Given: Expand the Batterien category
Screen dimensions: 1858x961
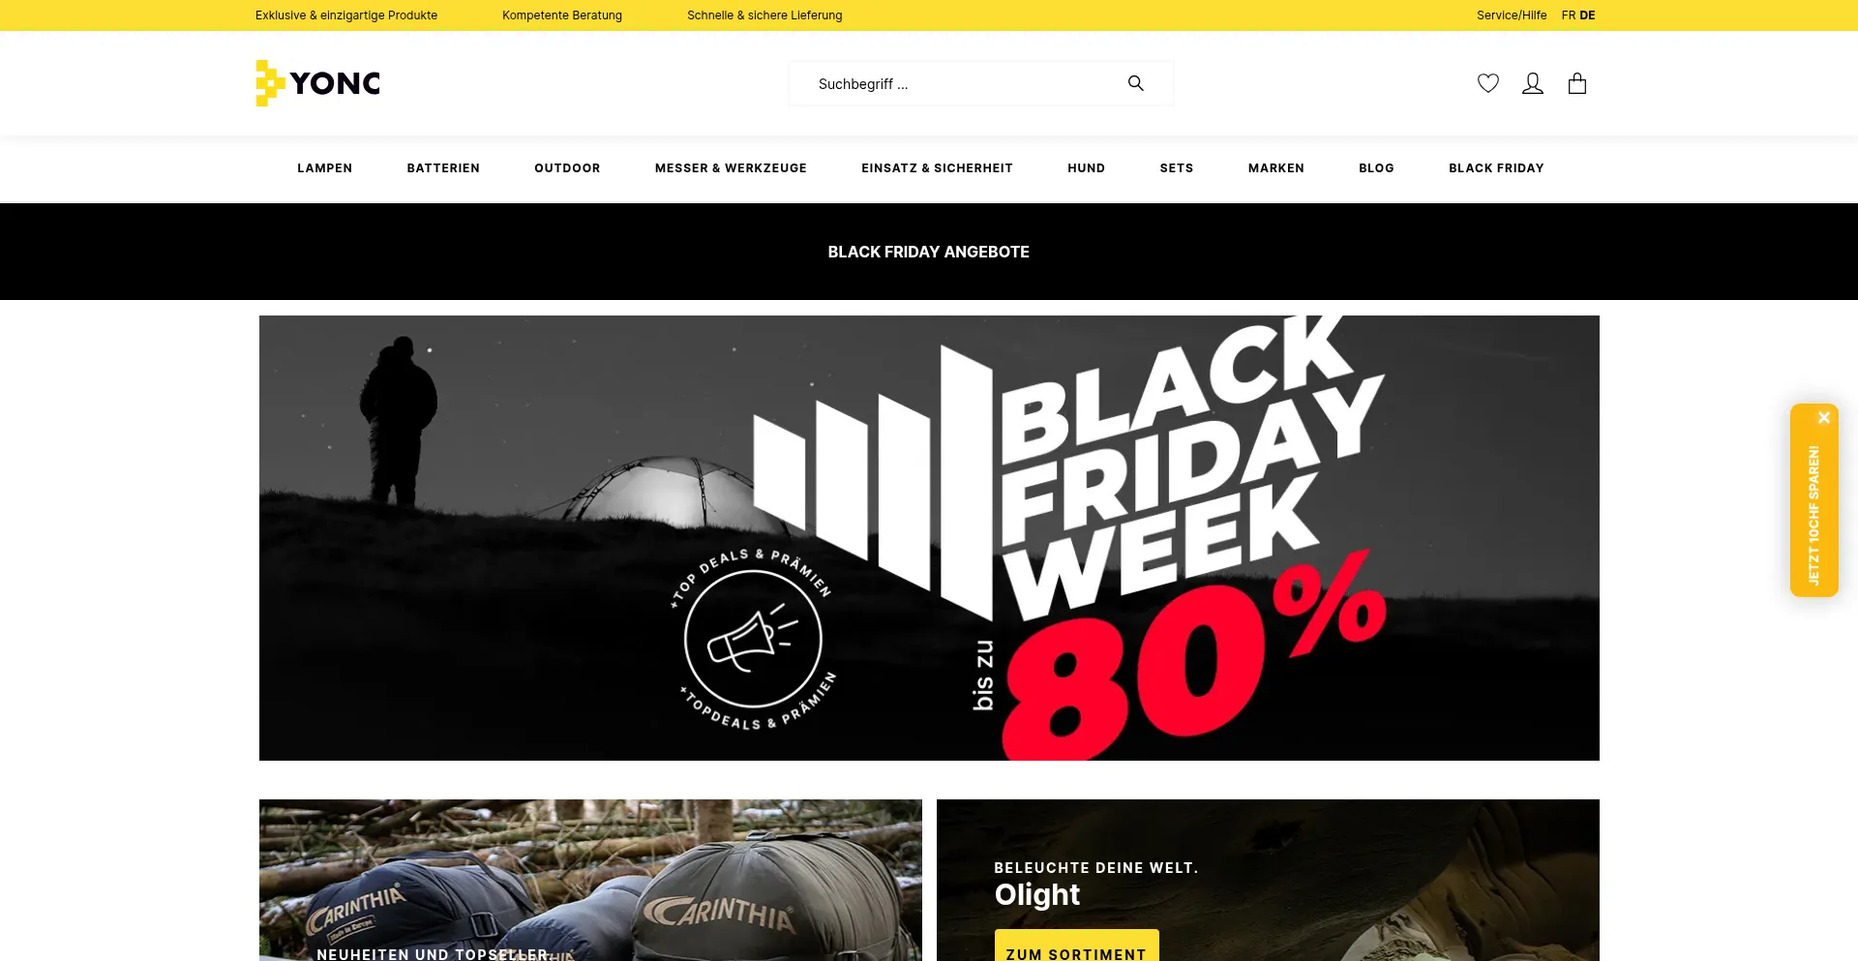Looking at the screenshot, I should pyautogui.click(x=443, y=168).
